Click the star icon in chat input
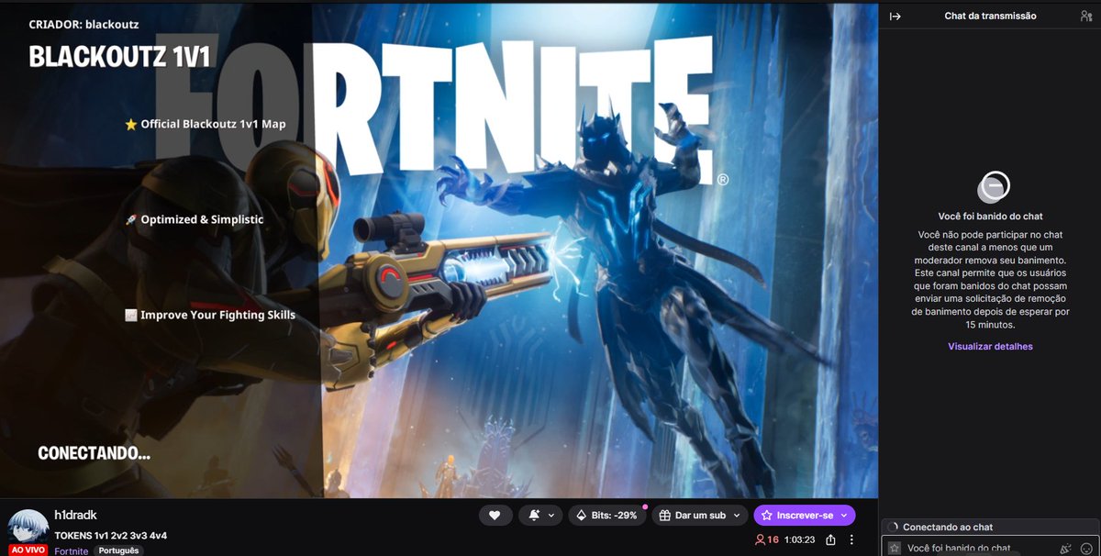1101x556 pixels. [x=895, y=548]
